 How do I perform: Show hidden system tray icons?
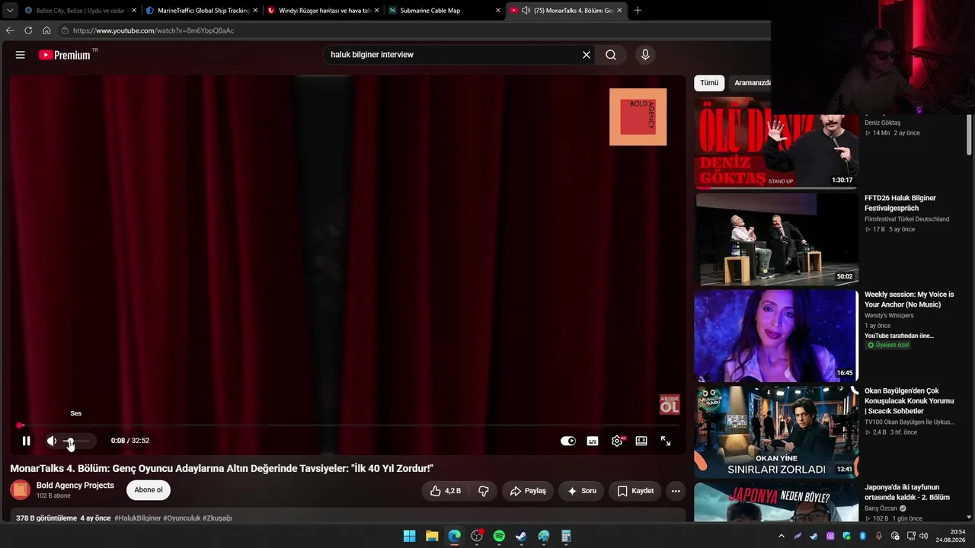[x=782, y=536]
